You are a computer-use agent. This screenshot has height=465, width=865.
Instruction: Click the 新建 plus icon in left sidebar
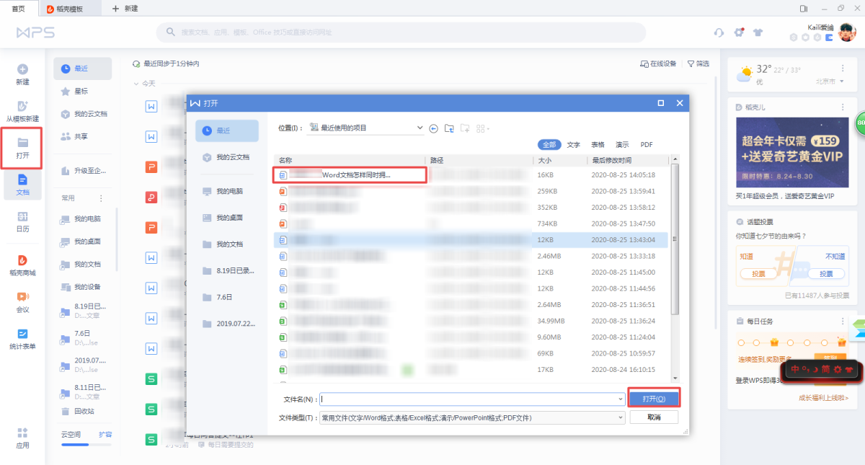22,69
